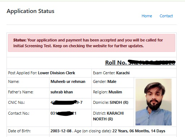
Task: Select the name 'Muheeb ur rehman'
Action: pos(68,81)
